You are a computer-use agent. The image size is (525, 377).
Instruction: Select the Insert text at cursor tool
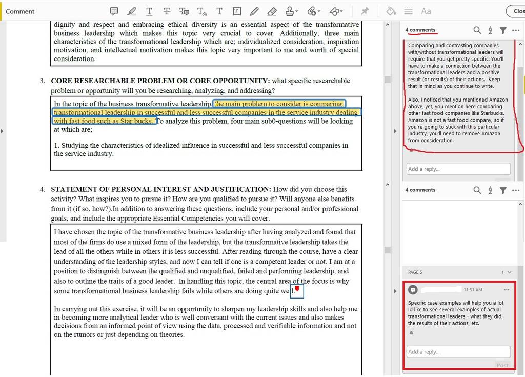coord(201,11)
